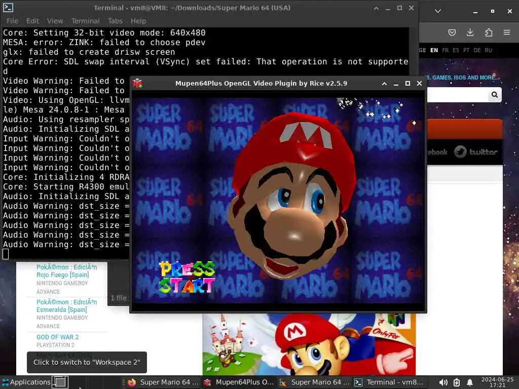Open Pokémon Esmeralda [Spain] link
519x389 pixels.
[66, 306]
